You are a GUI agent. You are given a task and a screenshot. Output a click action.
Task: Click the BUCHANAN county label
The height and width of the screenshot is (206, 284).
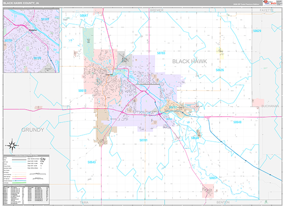pyautogui.click(x=270, y=106)
